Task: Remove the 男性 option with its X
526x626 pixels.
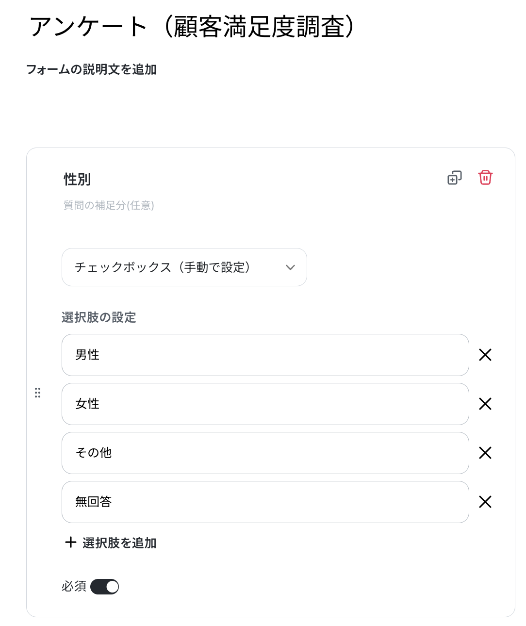Action: pos(485,355)
